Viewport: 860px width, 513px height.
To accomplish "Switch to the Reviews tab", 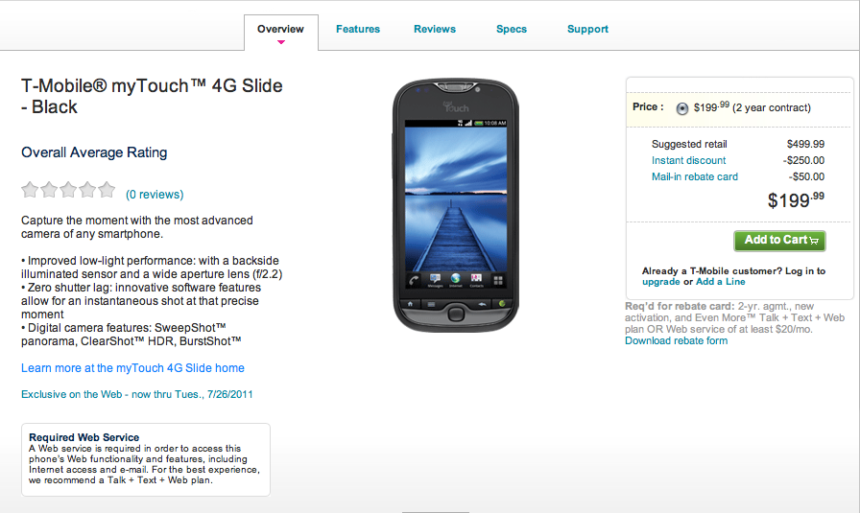I will click(435, 29).
